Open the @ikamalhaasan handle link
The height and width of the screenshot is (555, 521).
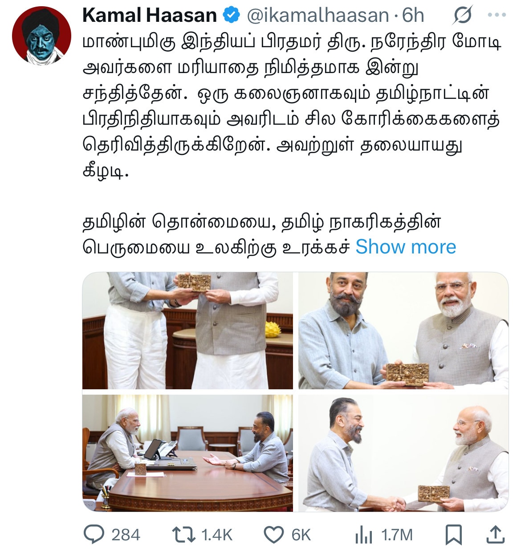pyautogui.click(x=318, y=16)
